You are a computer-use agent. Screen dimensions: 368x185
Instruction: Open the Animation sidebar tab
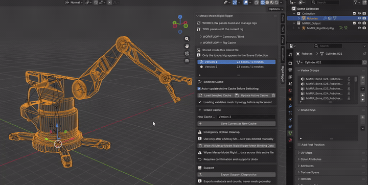click(x=283, y=55)
